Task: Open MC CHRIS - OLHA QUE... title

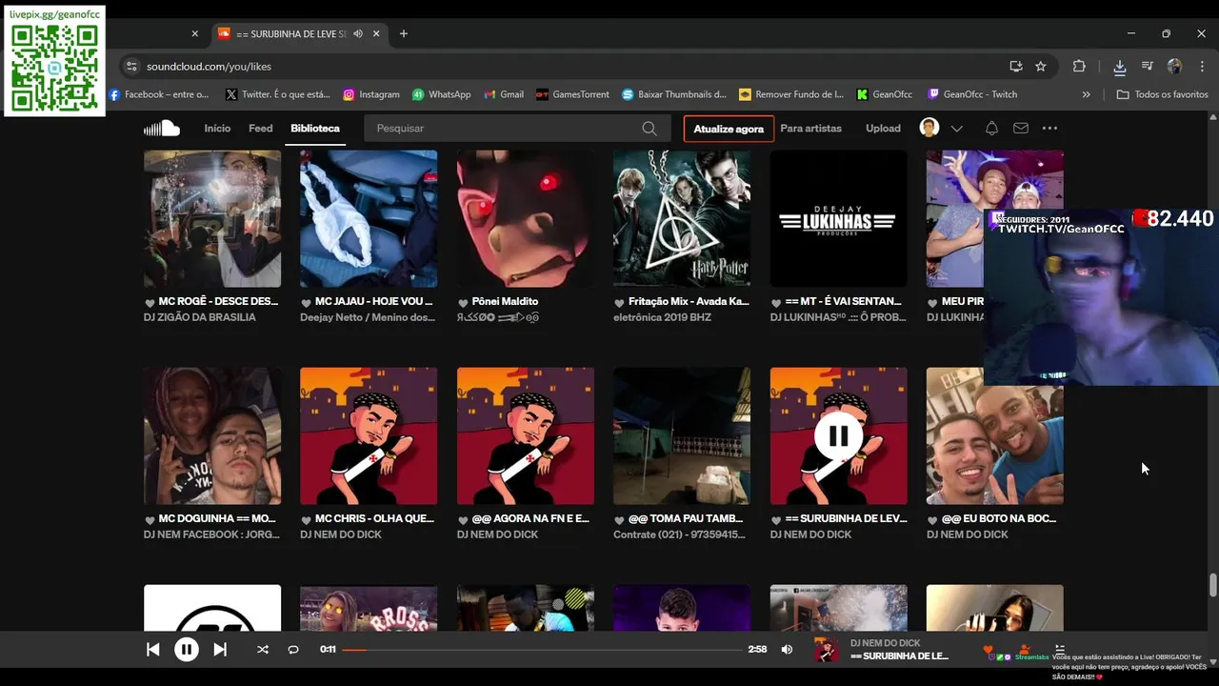Action: pyautogui.click(x=374, y=519)
